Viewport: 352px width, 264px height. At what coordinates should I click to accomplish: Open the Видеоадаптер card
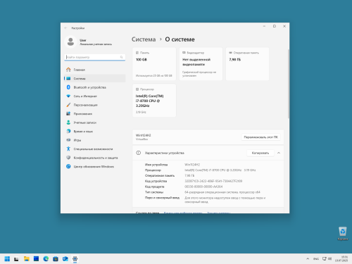click(x=201, y=64)
